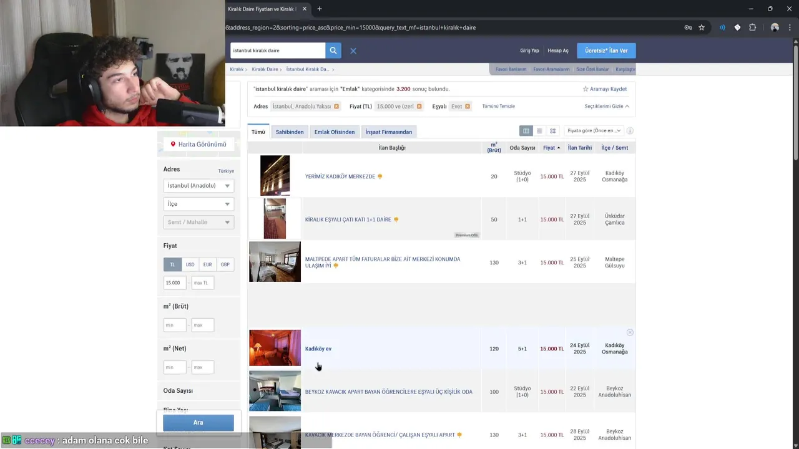Open the Semt / Mahalle dropdown
This screenshot has height=449, width=799.
(x=199, y=222)
